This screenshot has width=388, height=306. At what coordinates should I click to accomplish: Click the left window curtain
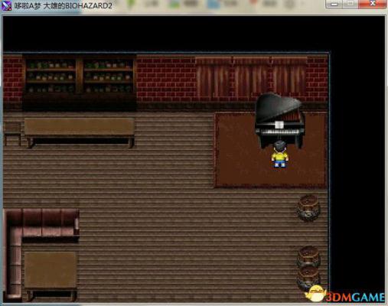pos(214,78)
